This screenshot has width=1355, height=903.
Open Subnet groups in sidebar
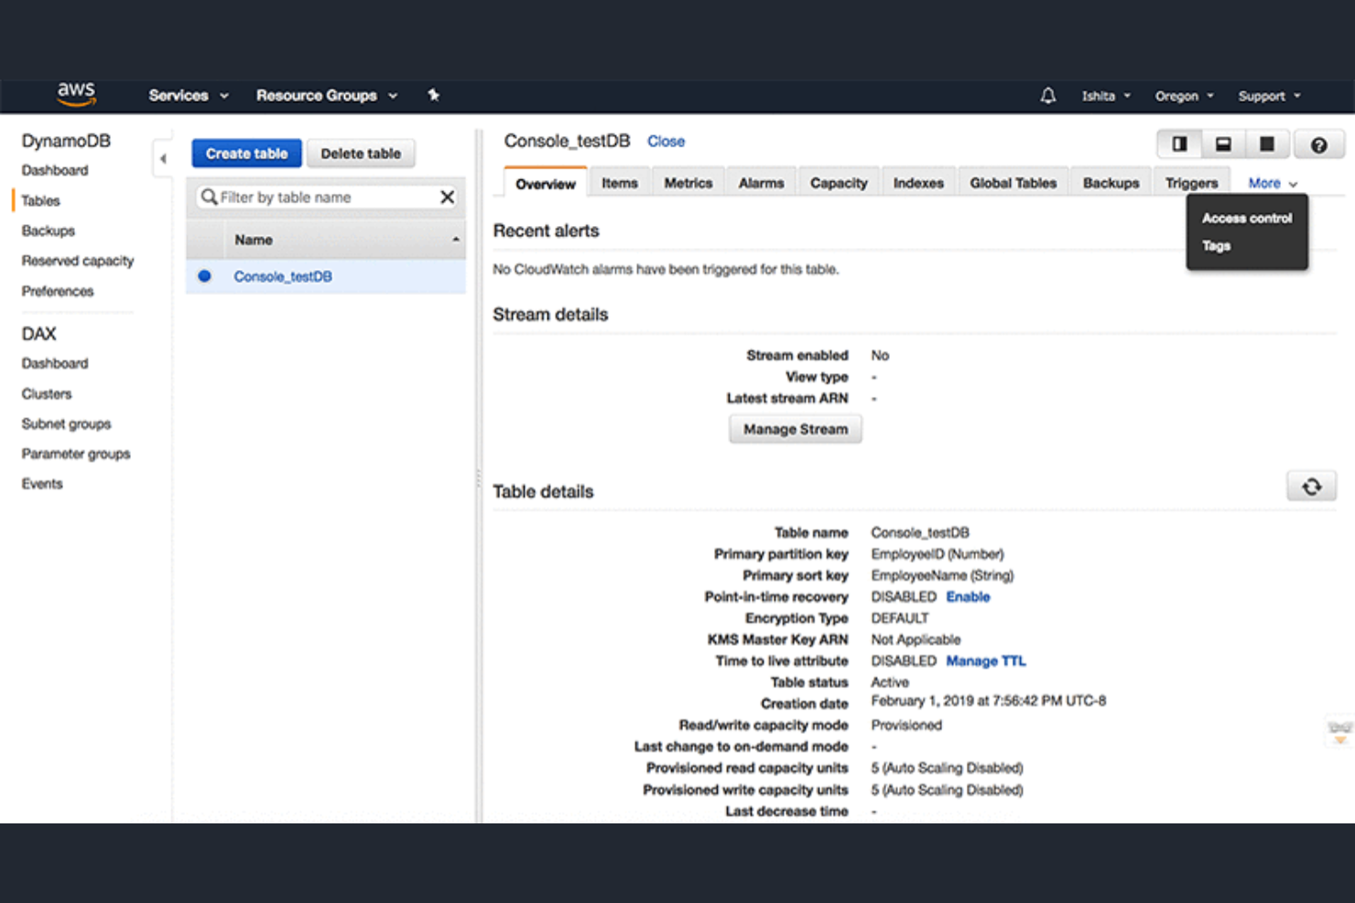[x=66, y=424]
